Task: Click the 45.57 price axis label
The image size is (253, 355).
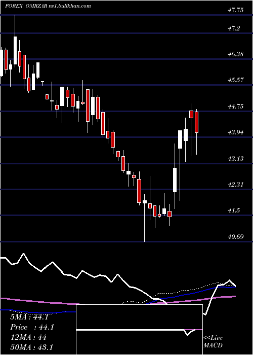Action: click(x=236, y=80)
